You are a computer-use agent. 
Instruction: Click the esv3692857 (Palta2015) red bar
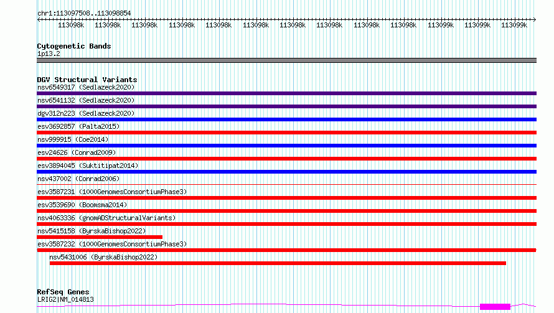[x=286, y=133]
